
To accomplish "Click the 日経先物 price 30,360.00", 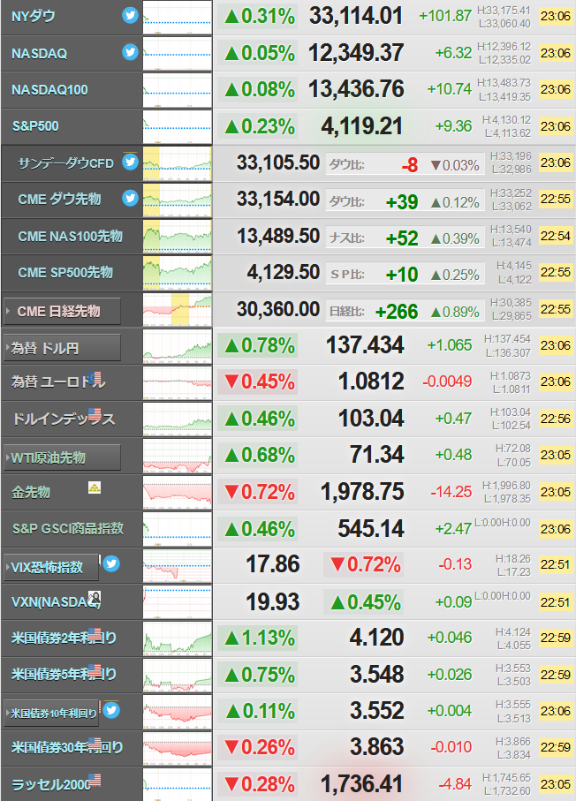I will point(278,309).
